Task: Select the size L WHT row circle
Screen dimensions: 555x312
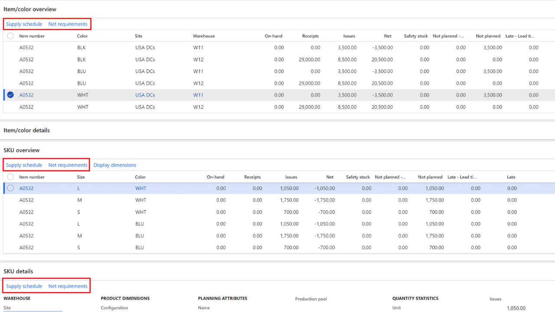Action: 10,188
